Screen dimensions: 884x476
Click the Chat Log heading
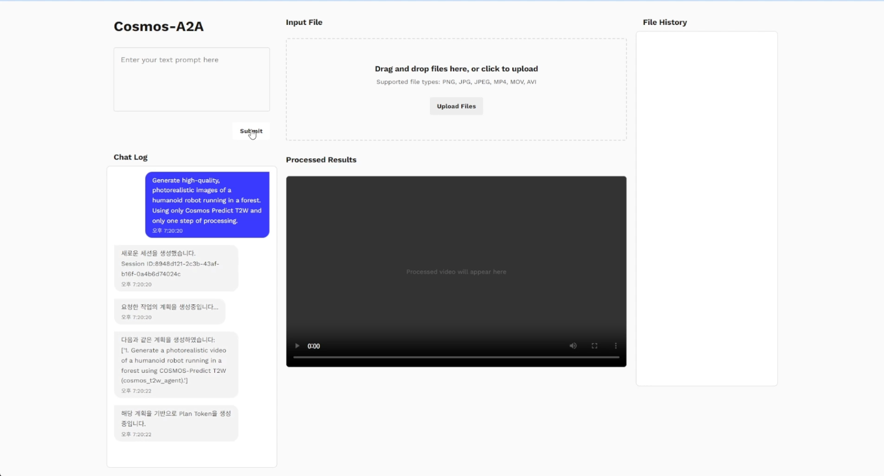131,157
